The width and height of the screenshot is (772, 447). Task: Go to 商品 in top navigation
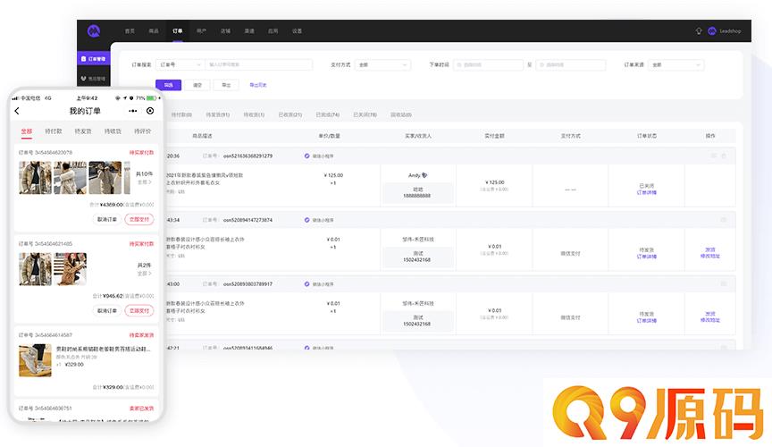(154, 31)
